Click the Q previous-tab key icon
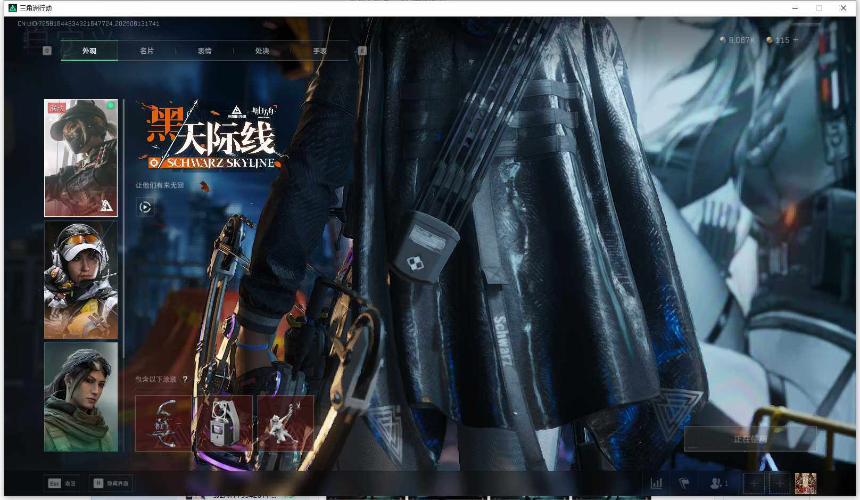The image size is (860, 500). coord(47,51)
